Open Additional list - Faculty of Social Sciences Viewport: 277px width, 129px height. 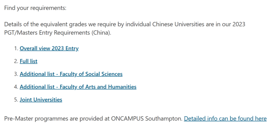tap(71, 74)
